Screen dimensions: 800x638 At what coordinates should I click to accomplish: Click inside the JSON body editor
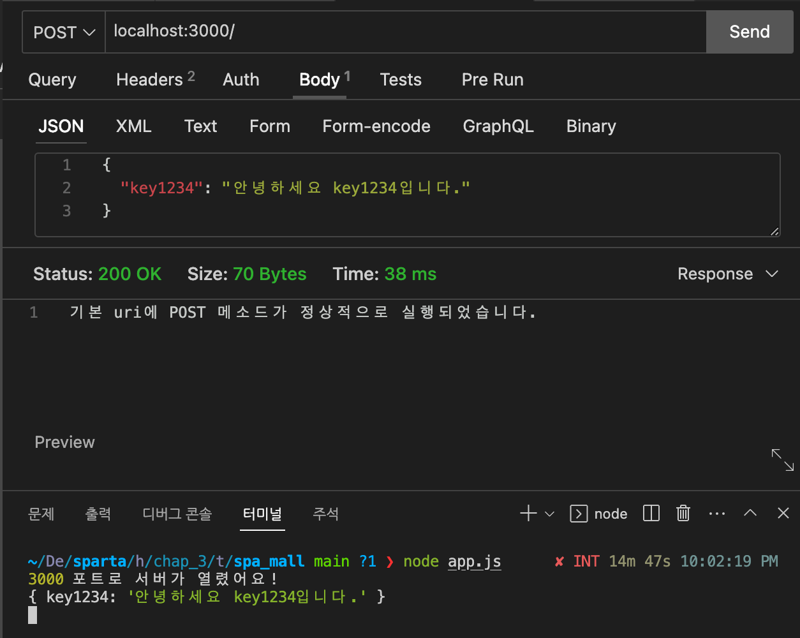pyautogui.click(x=408, y=195)
